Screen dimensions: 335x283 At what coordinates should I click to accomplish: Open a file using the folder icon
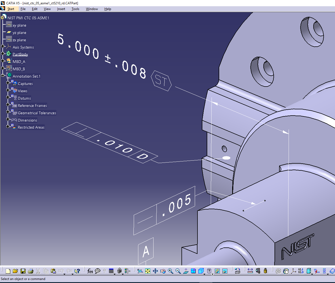click(x=15, y=271)
